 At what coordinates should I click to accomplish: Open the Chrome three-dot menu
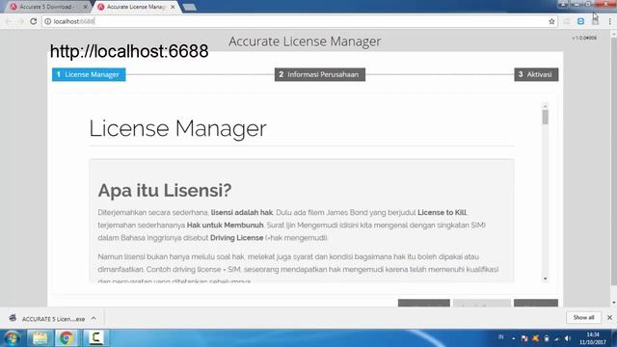pos(609,21)
